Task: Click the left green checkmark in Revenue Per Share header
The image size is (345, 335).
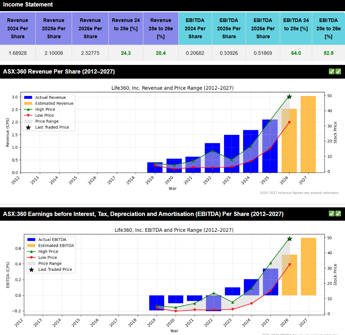Action: point(332,71)
